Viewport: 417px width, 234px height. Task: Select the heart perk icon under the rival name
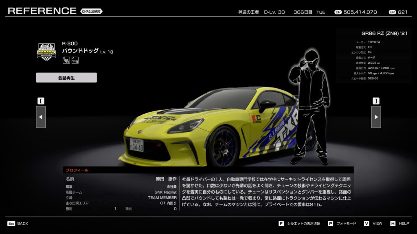[x=66, y=61]
